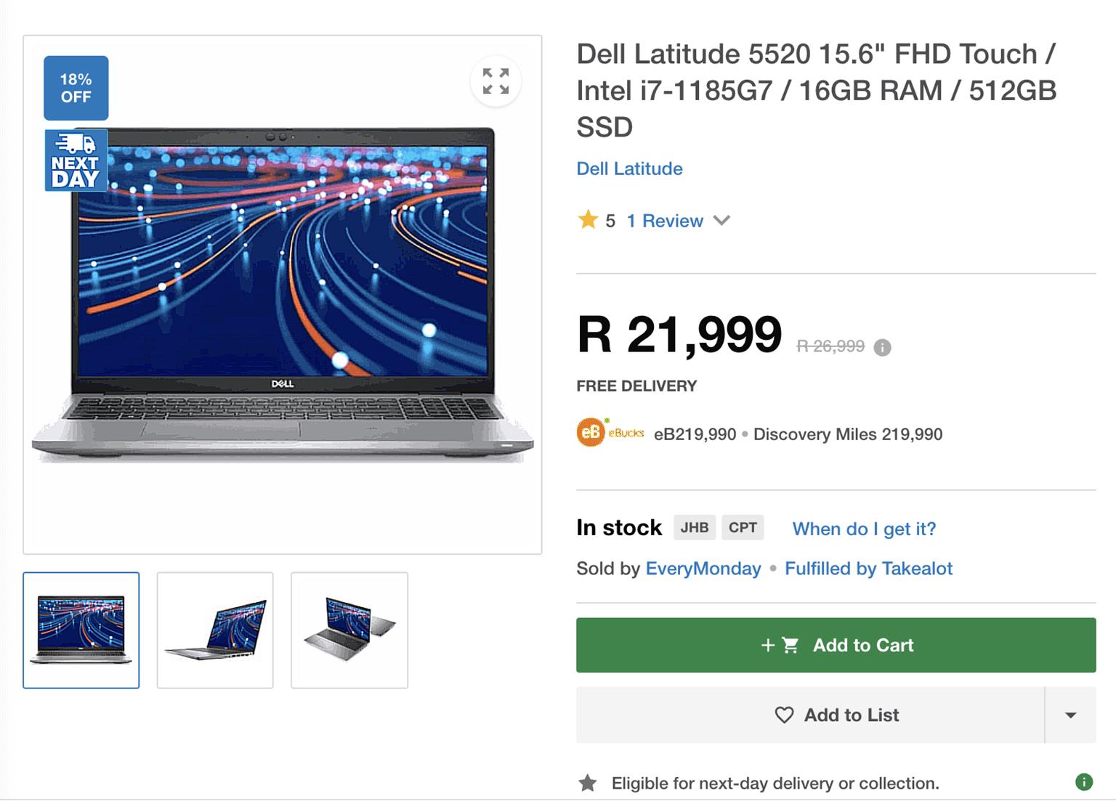Image resolution: width=1116 pixels, height=801 pixels.
Task: Select the second laptop side-view thumbnail
Action: (215, 630)
